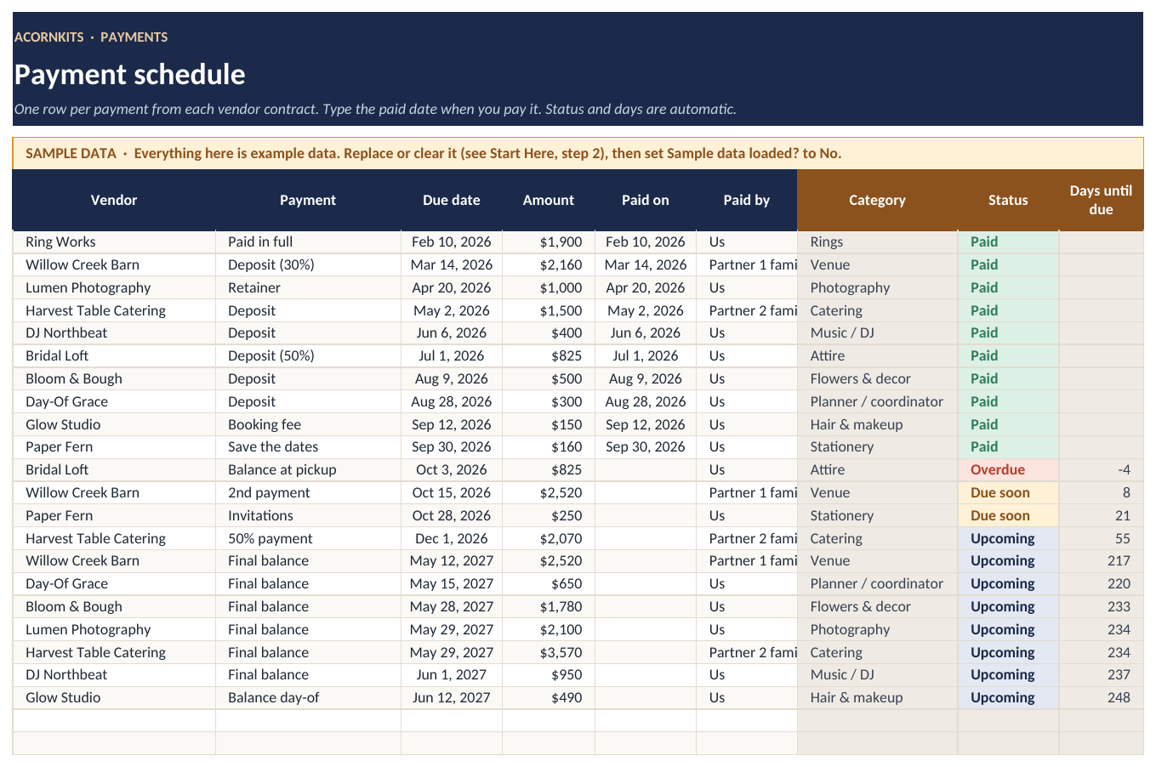Viewport: 1156px width, 767px height.
Task: Click the 217 days until due value
Action: pos(1101,560)
